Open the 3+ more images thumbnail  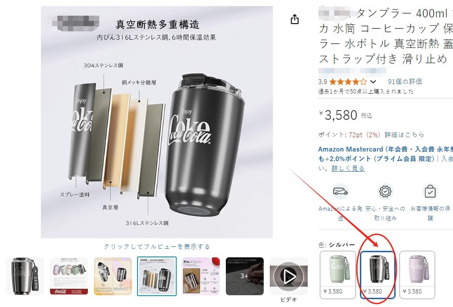245,277
